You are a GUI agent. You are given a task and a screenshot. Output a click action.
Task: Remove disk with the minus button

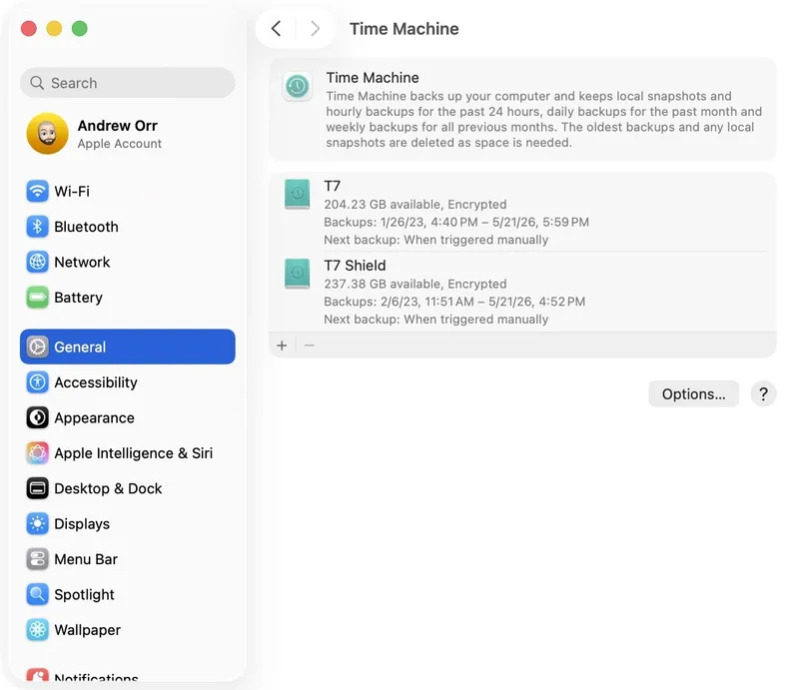[x=310, y=345]
